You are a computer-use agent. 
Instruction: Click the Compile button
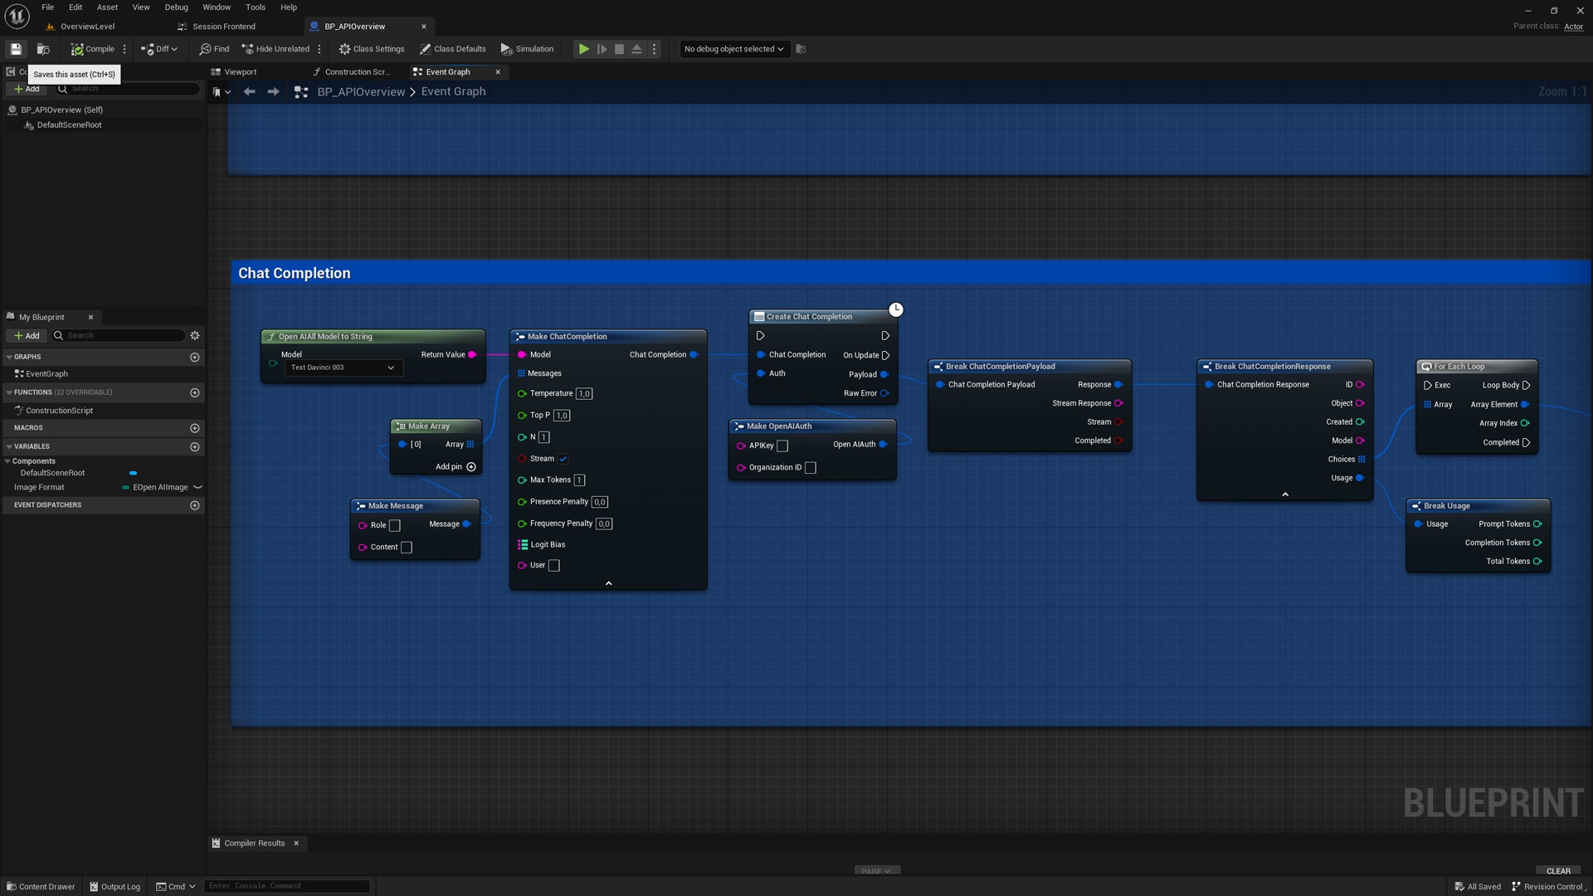pos(93,49)
